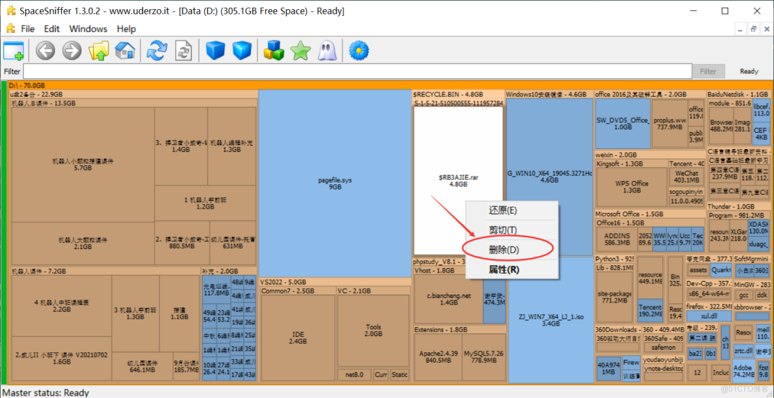Viewport: 774px width, 398px height.
Task: Select the Kingsoft - 1.3GB folder header
Action: pos(632,164)
